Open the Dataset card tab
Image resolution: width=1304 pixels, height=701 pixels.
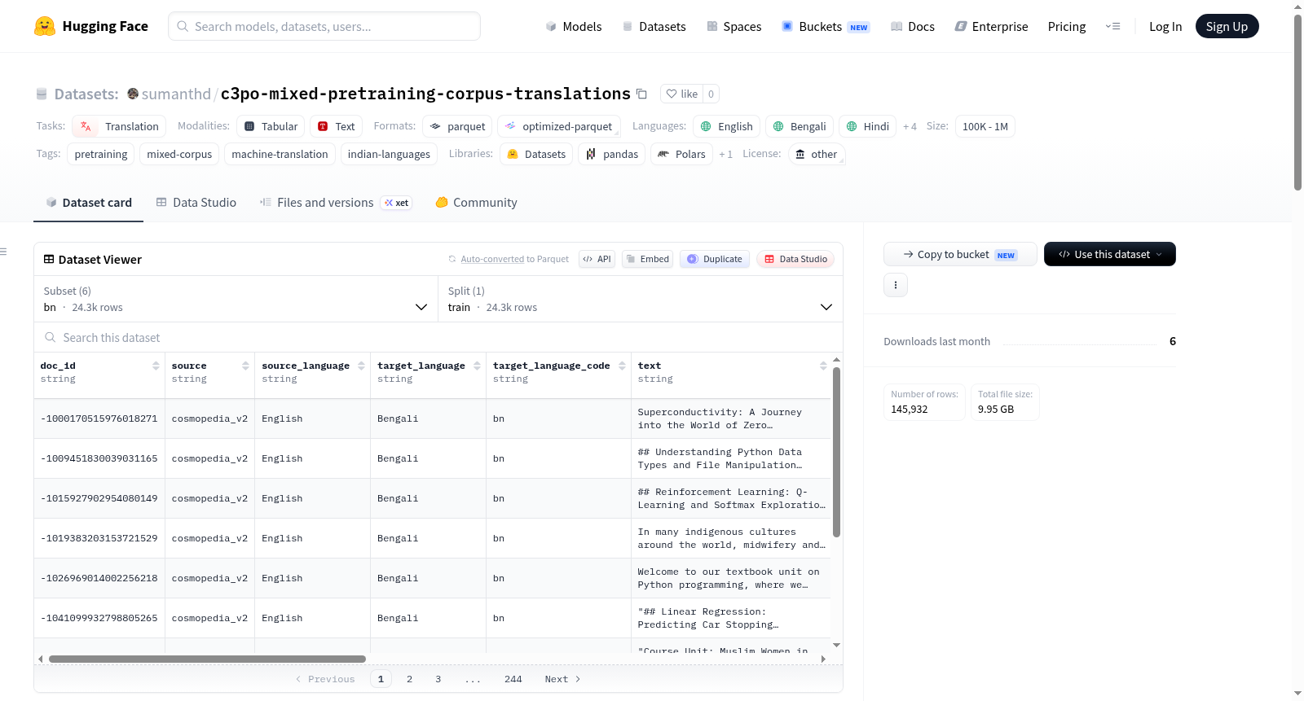[89, 203]
